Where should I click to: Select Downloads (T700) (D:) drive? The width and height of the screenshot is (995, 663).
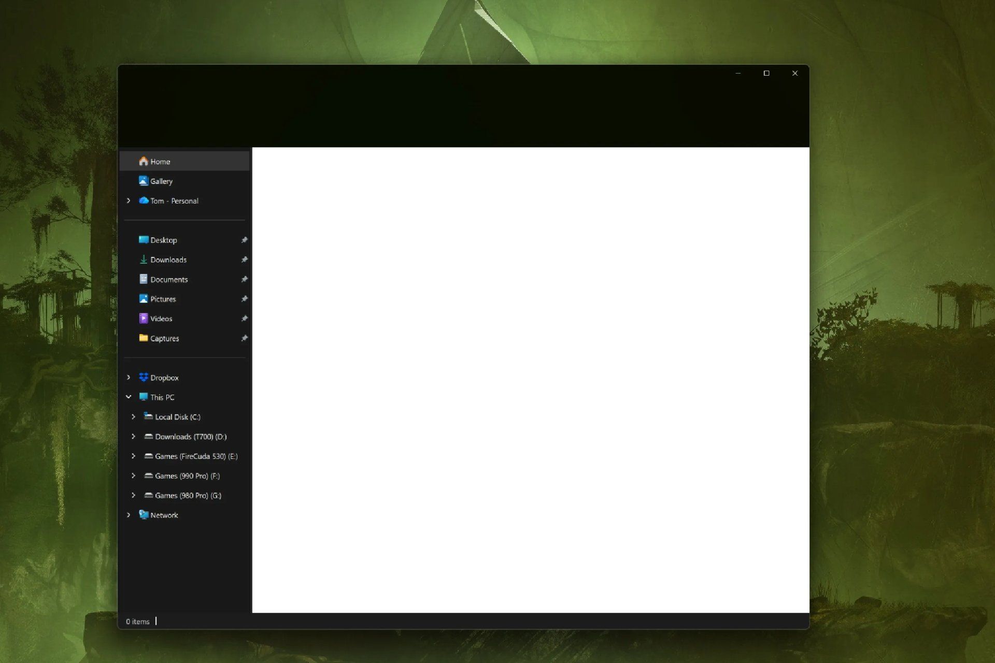pos(191,437)
